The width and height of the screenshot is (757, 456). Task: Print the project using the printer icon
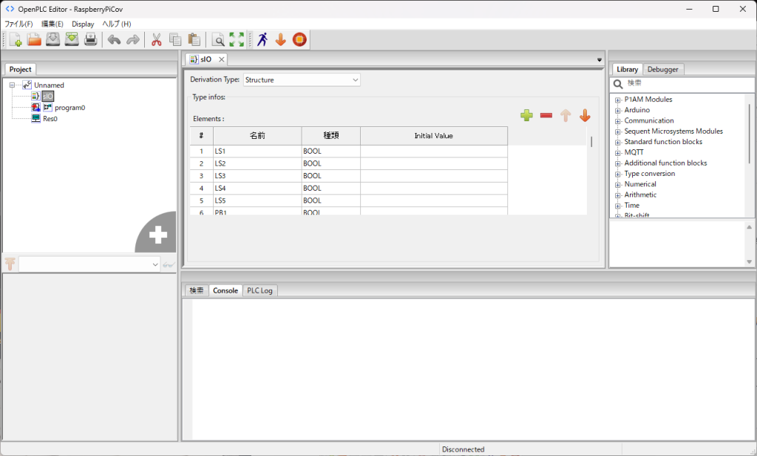point(91,40)
